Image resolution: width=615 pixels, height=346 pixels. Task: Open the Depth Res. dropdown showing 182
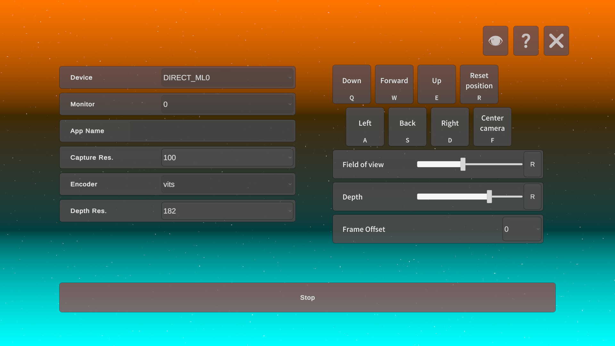tap(227, 211)
